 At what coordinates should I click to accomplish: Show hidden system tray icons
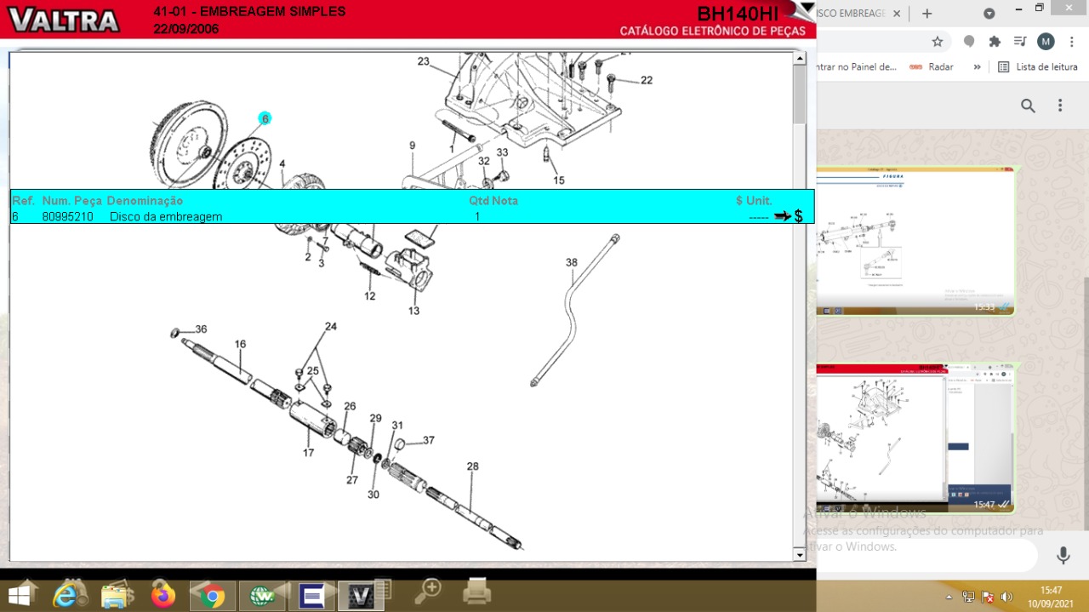click(949, 597)
